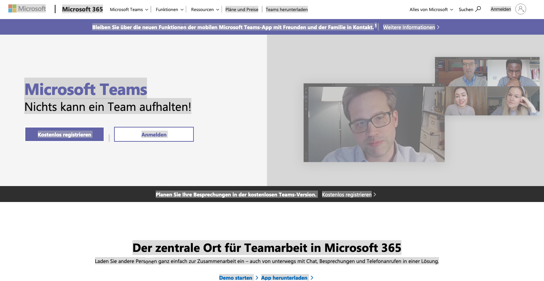Click the Microsoft logo
Image resolution: width=544 pixels, height=281 pixels.
click(27, 9)
